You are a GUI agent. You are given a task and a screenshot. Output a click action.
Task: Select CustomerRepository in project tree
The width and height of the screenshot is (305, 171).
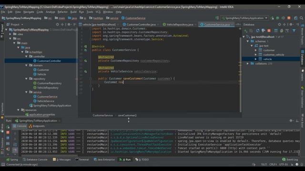coord(49,83)
